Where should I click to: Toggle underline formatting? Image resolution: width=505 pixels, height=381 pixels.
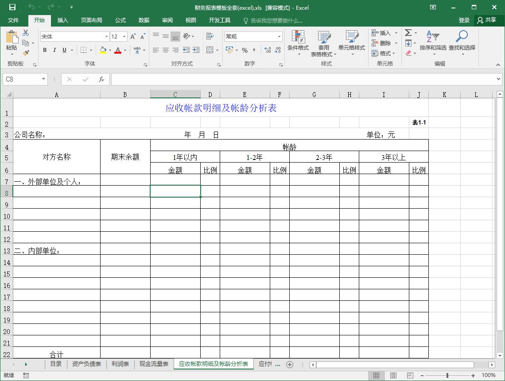[x=63, y=50]
